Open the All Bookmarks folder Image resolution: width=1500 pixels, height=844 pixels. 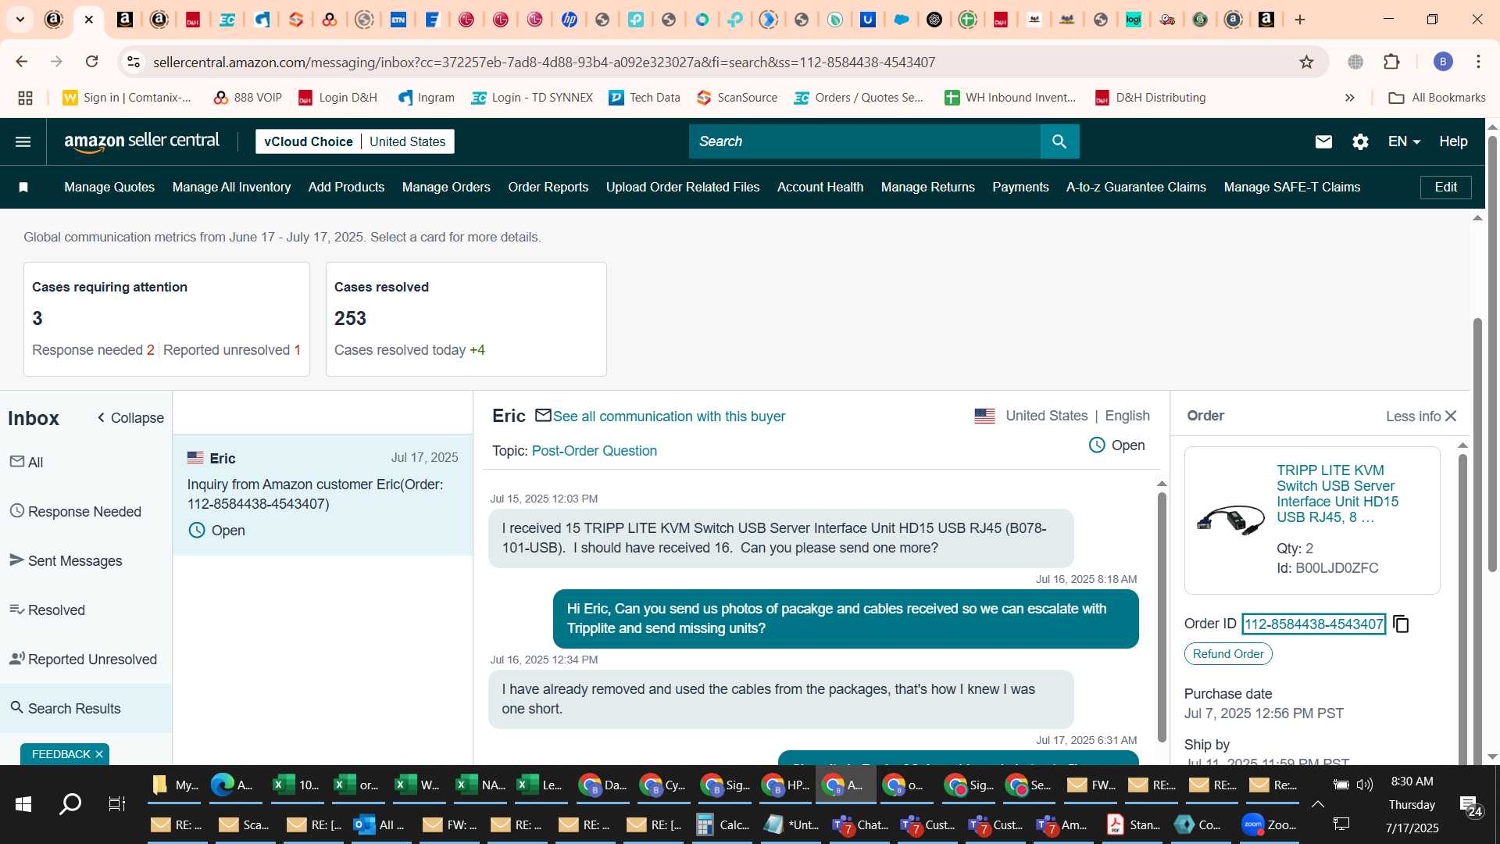point(1437,98)
